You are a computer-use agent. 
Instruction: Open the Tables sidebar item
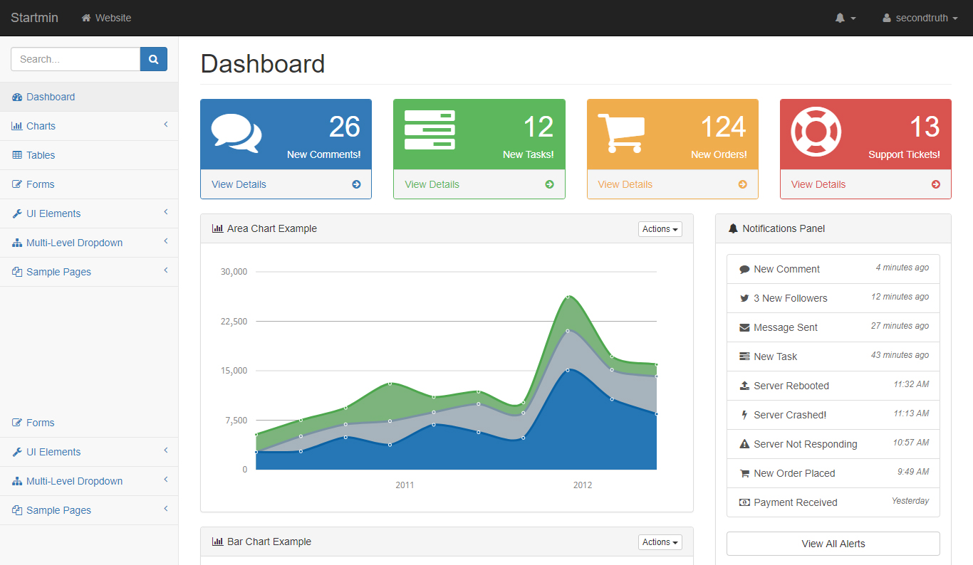[x=89, y=155]
